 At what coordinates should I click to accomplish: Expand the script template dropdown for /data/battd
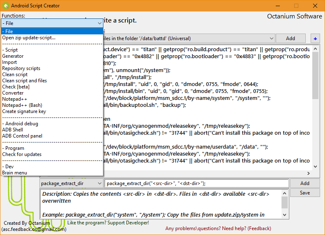(x=272, y=38)
